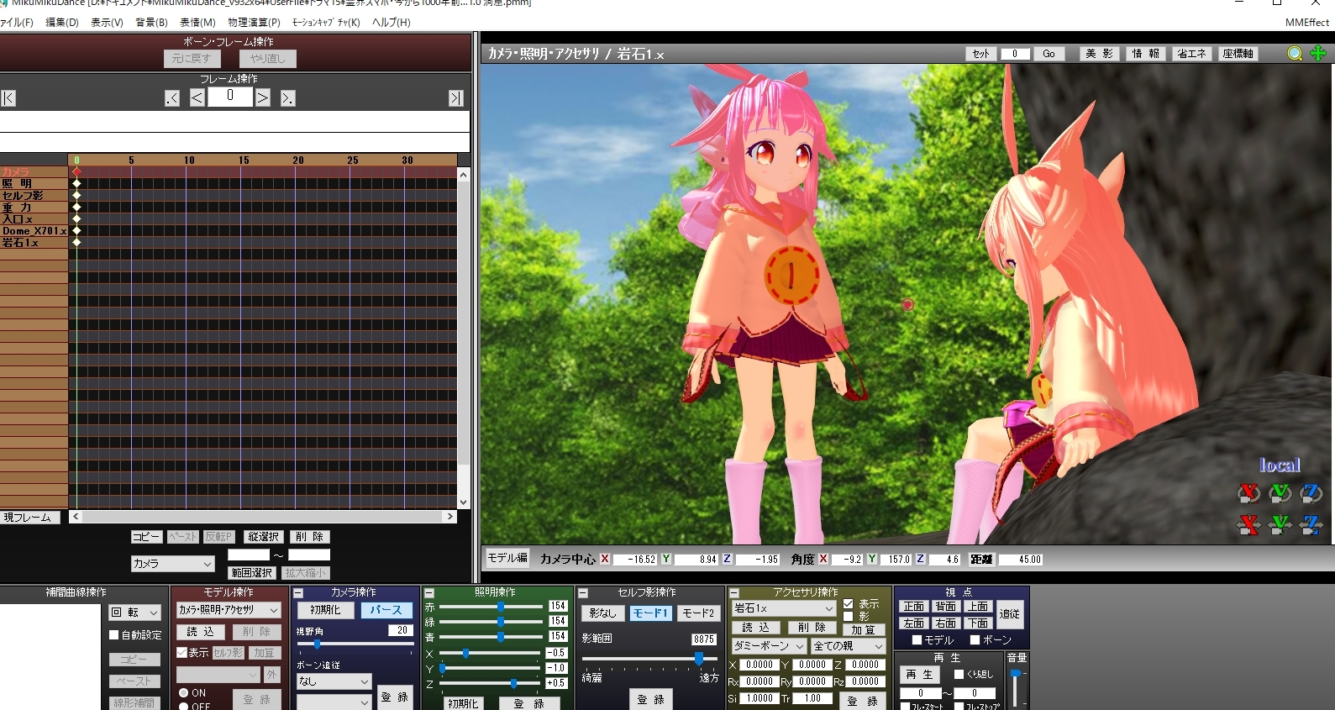Jump to the first frame button
This screenshot has width=1335, height=710.
tap(8, 98)
